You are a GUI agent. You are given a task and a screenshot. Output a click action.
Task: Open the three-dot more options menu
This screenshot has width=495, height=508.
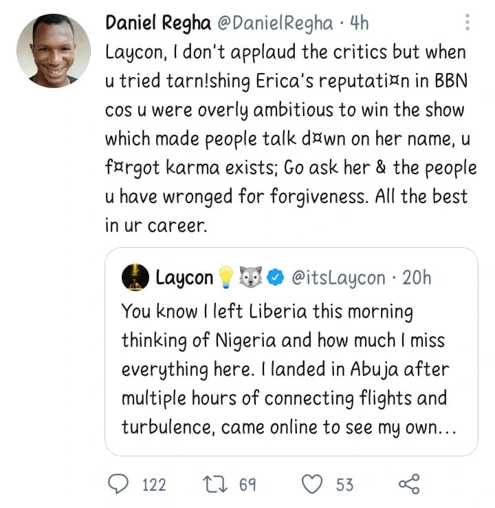(x=467, y=23)
